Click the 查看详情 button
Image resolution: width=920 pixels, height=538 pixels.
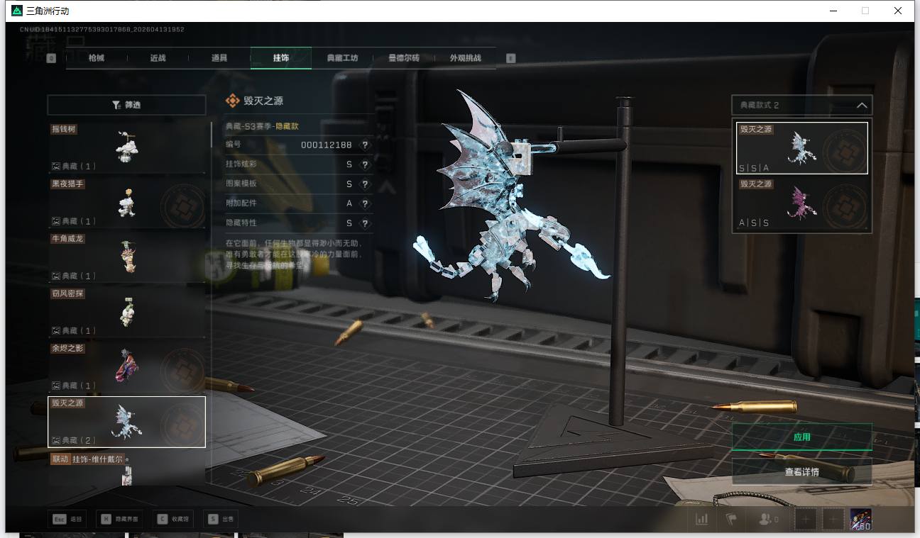[x=801, y=471]
